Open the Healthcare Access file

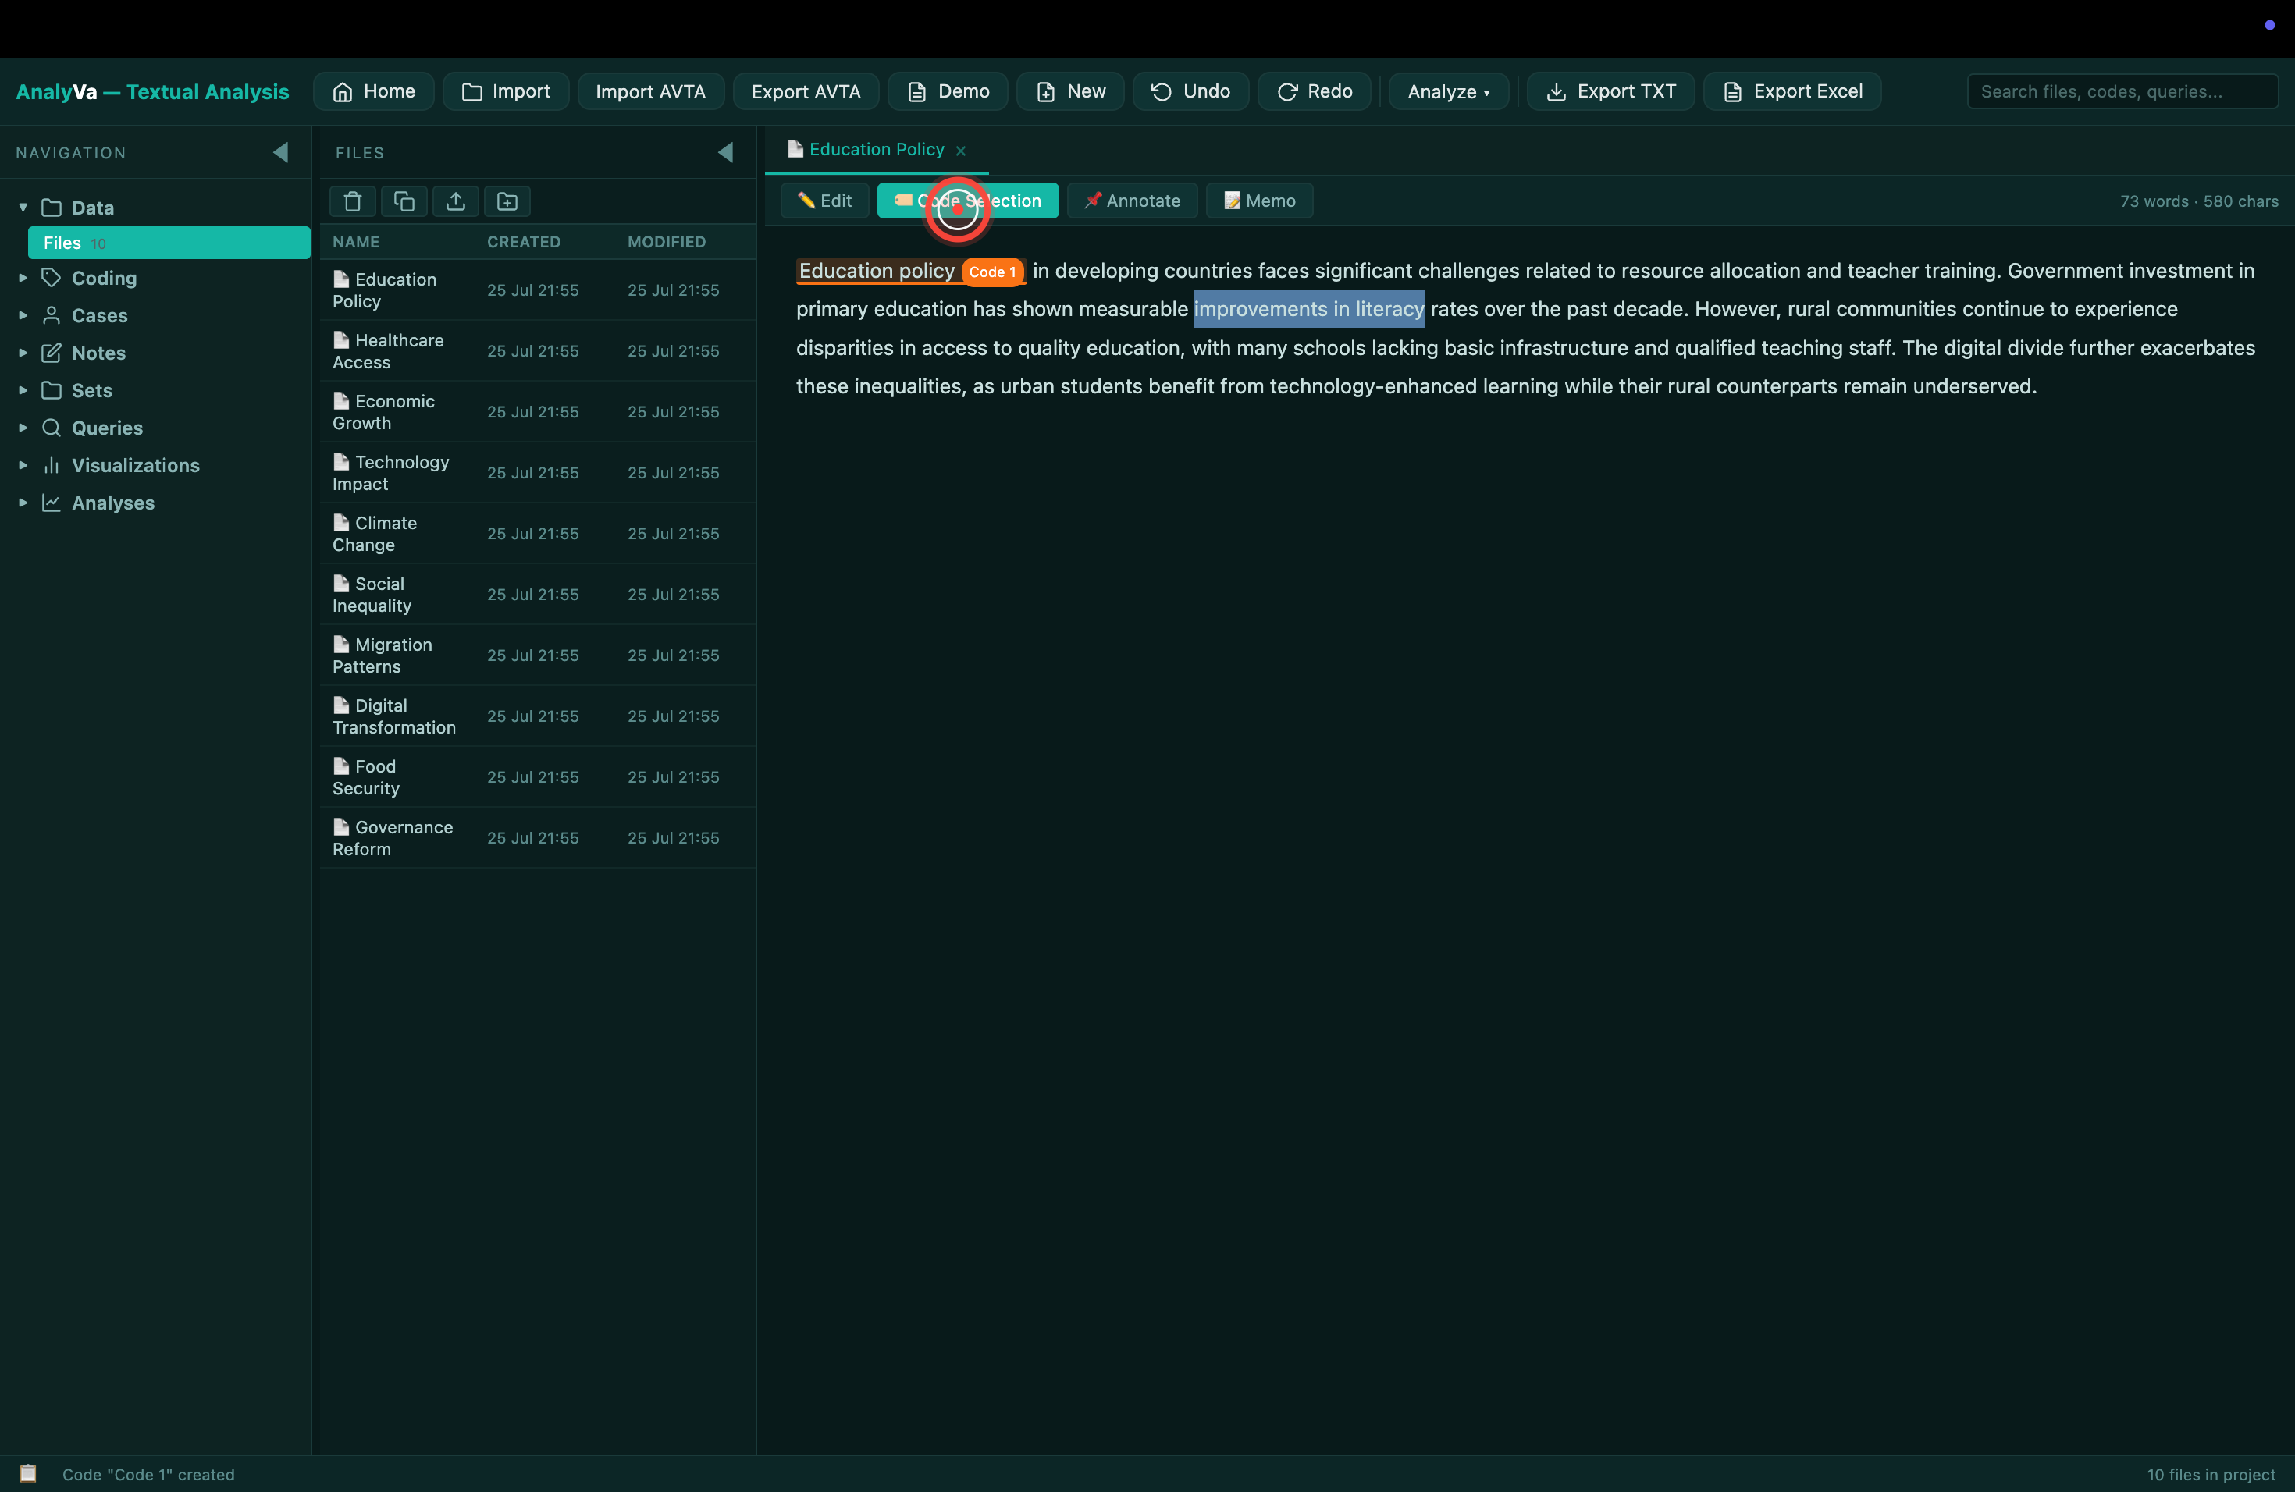pos(538,351)
